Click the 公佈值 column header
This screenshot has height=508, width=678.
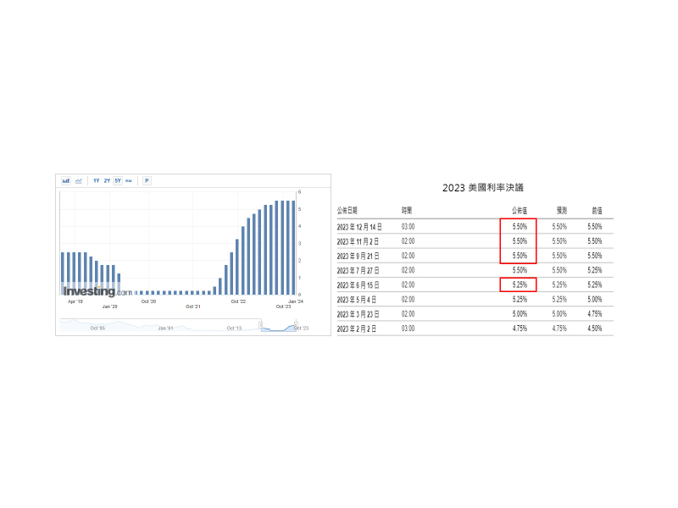pos(520,210)
